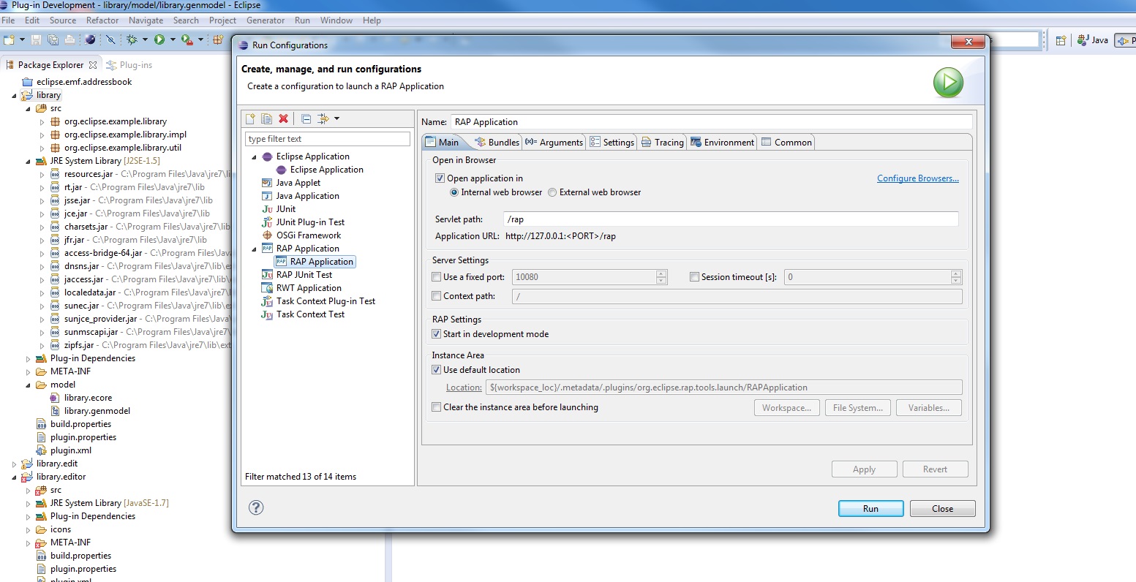
Task: Delete selected launch configuration with red X
Action: pyautogui.click(x=284, y=118)
